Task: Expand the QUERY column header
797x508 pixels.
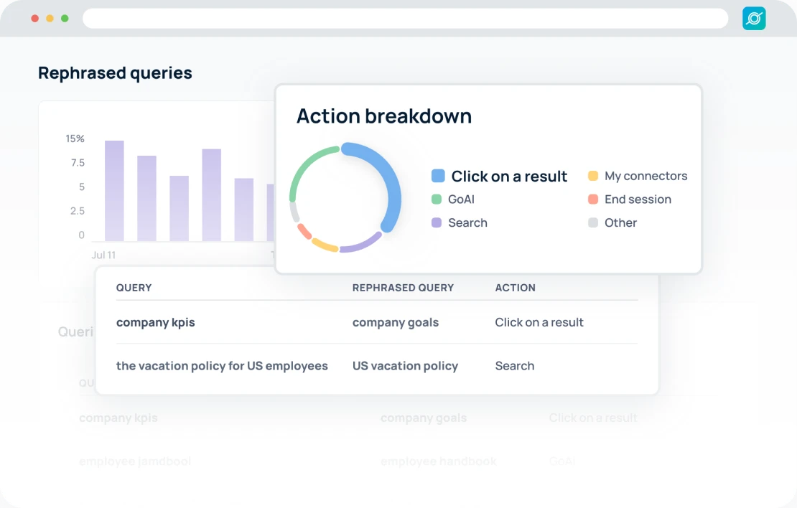Action: click(x=134, y=288)
